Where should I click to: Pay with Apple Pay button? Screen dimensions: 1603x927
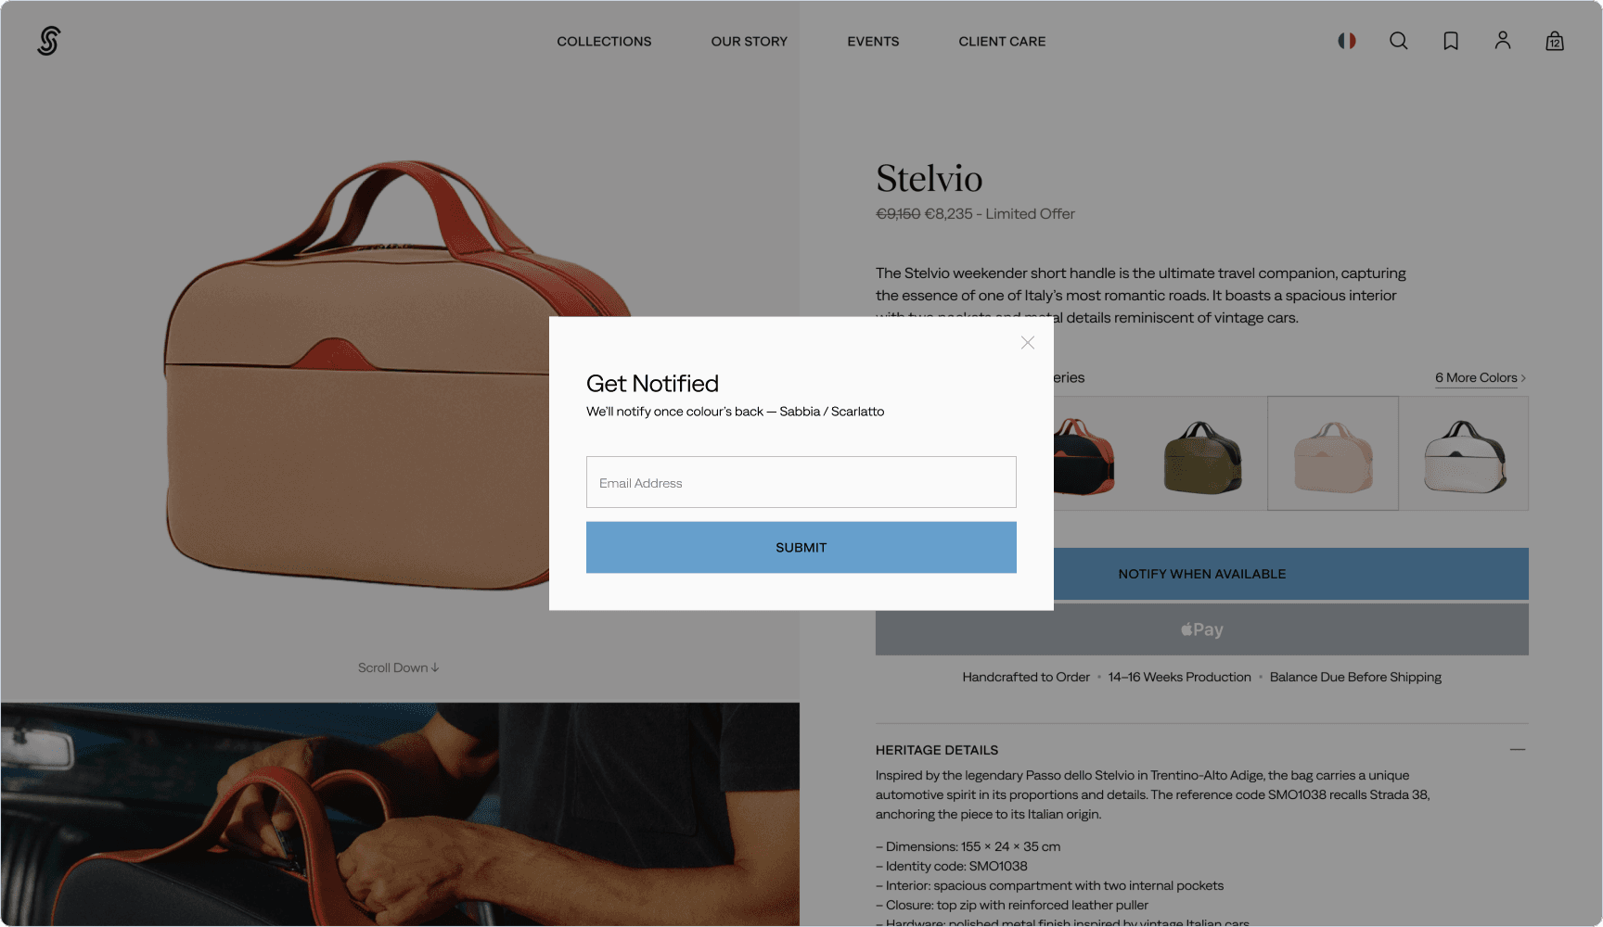pos(1202,629)
